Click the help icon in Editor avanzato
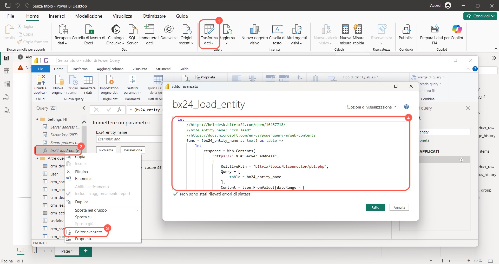 (x=406, y=107)
